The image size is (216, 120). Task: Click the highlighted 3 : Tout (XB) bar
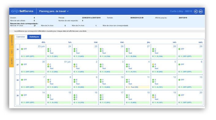(x=138, y=87)
